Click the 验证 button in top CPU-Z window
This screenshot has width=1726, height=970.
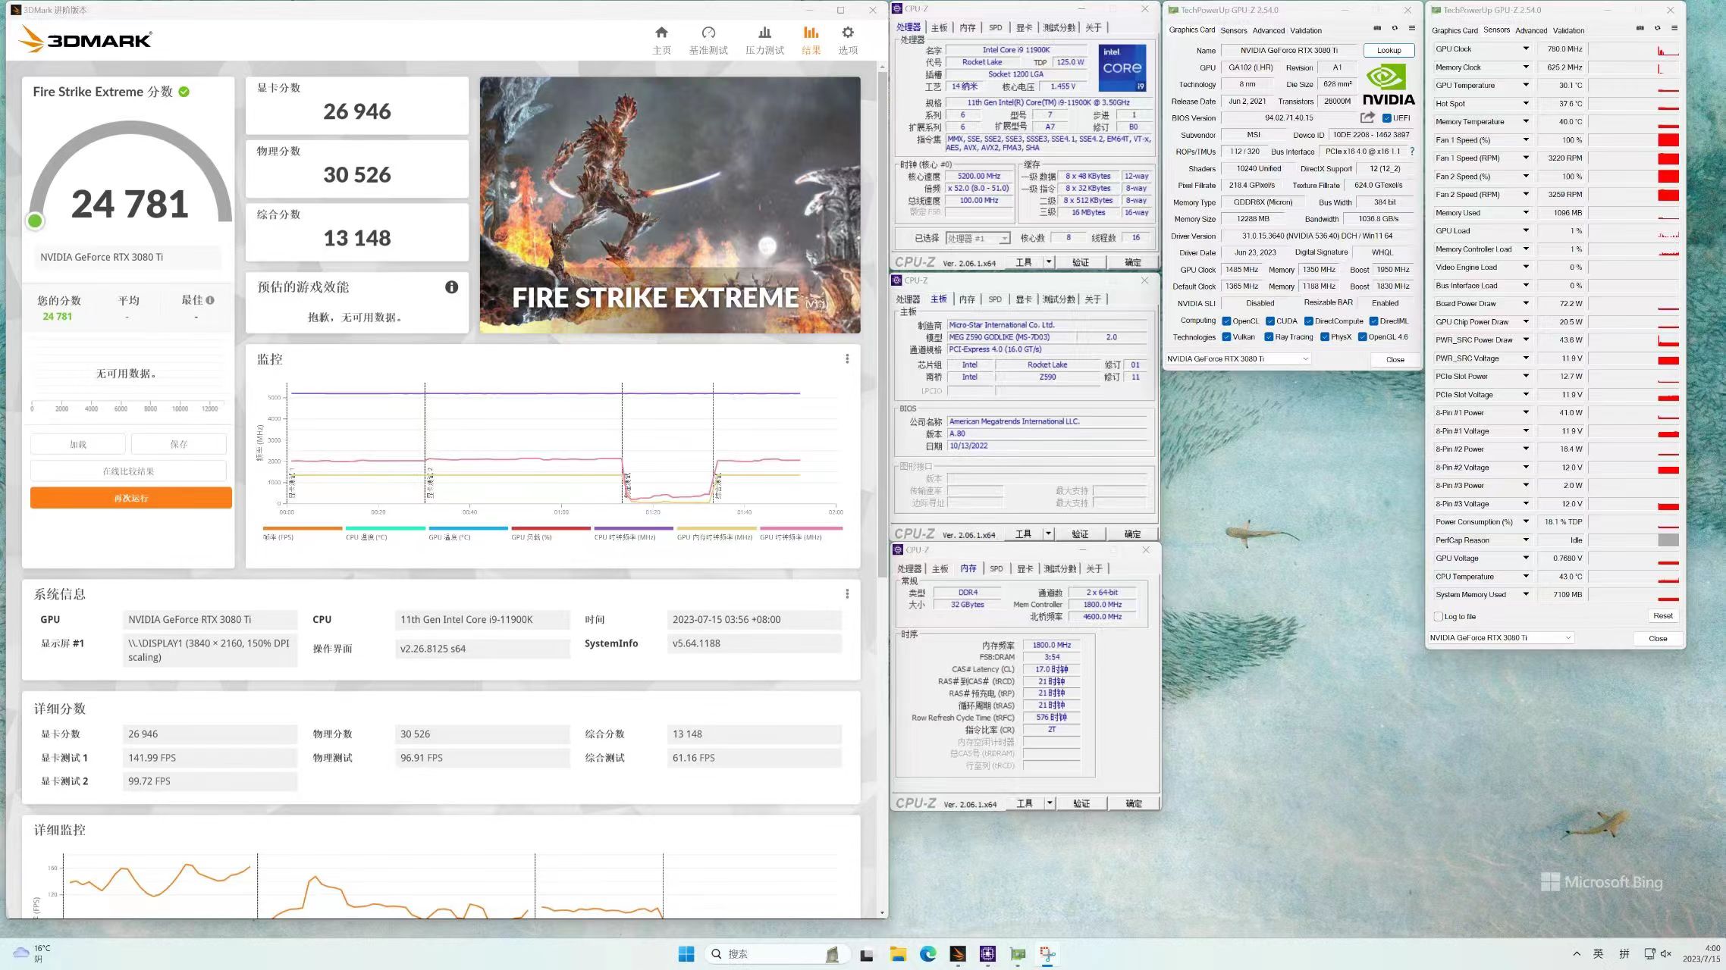coord(1081,262)
